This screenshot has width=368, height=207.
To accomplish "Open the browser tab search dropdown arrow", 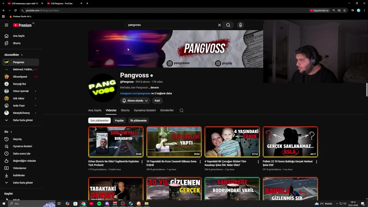I will click(3, 3).
